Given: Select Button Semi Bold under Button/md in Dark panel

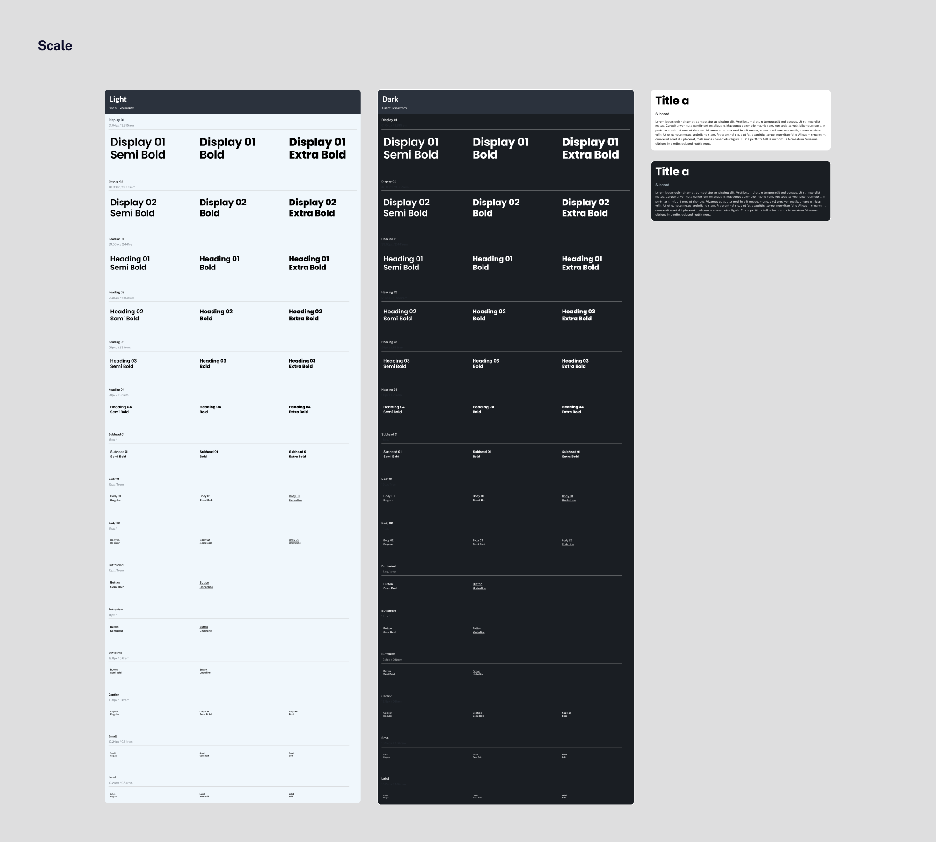Looking at the screenshot, I should 390,586.
